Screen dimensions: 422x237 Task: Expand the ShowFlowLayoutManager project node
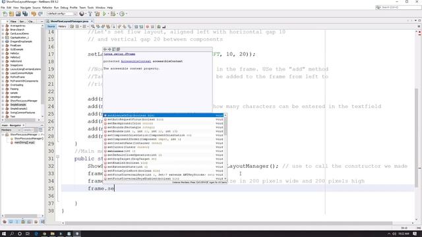(3, 101)
